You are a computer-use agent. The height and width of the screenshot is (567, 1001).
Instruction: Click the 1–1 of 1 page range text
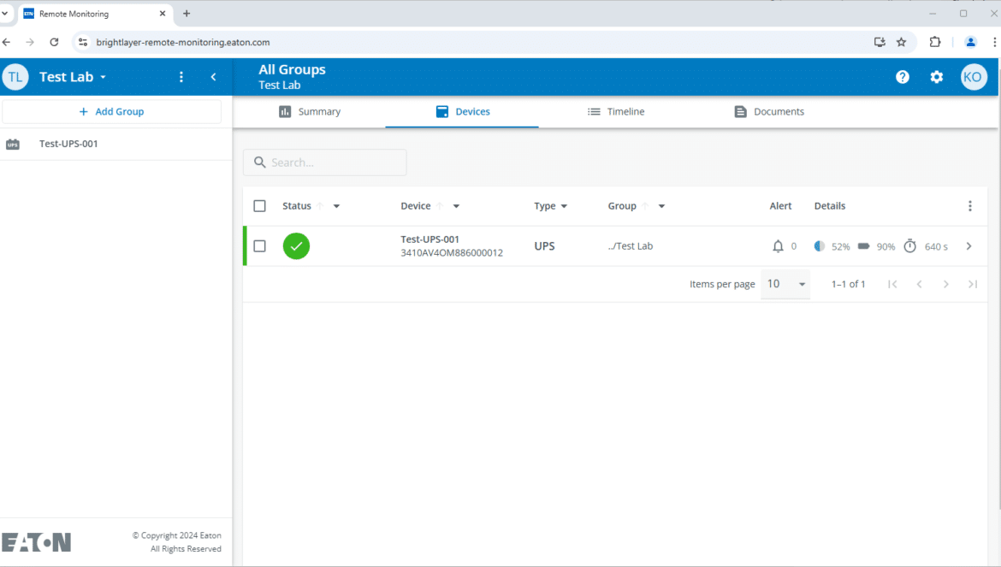(848, 285)
